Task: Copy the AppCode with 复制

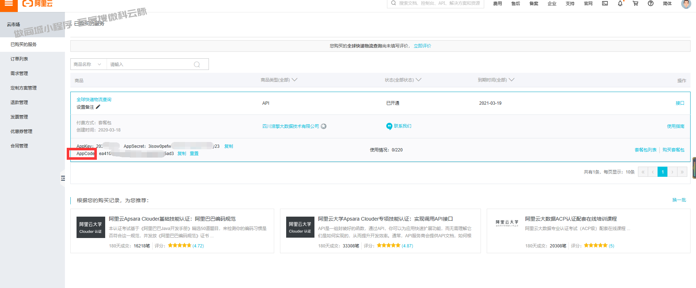Action: pos(182,154)
